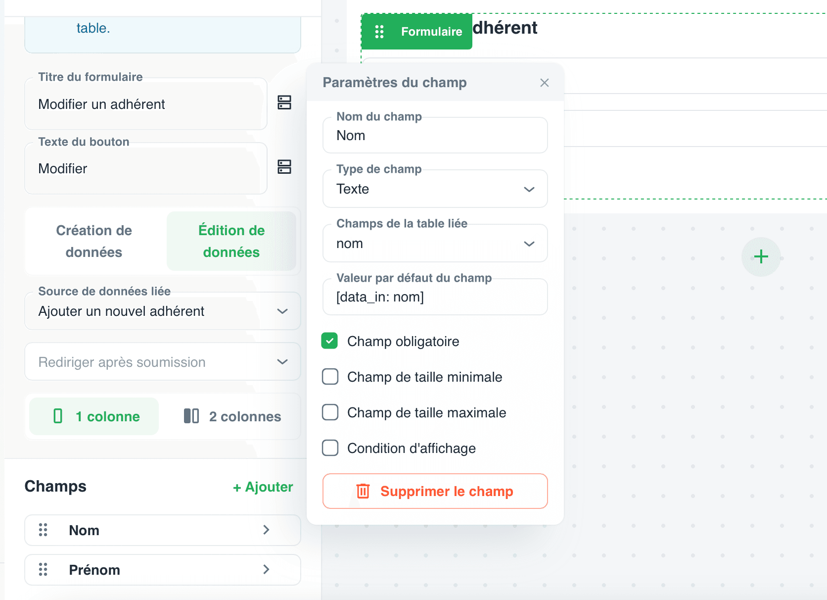827x600 pixels.
Task: Toggle Condition d'affichage checkbox
Action: [330, 448]
